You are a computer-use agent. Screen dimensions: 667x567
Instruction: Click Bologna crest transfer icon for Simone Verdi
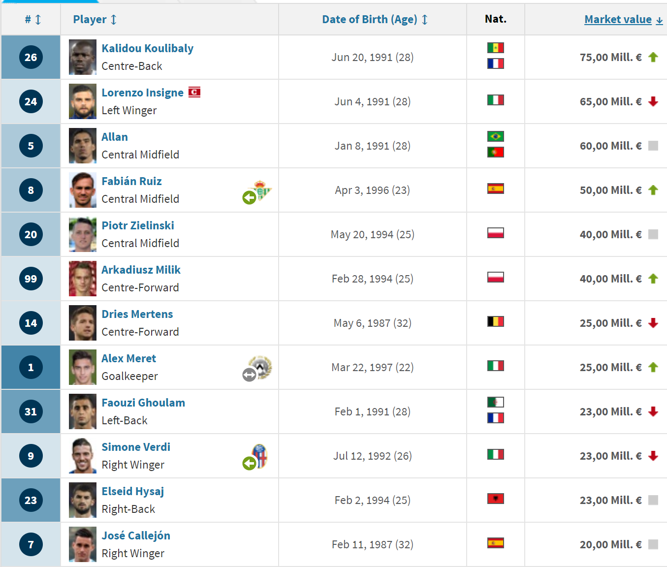pyautogui.click(x=255, y=457)
